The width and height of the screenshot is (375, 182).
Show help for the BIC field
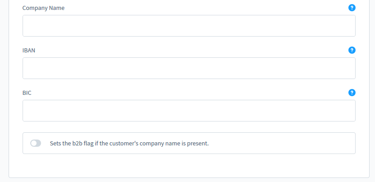click(352, 93)
